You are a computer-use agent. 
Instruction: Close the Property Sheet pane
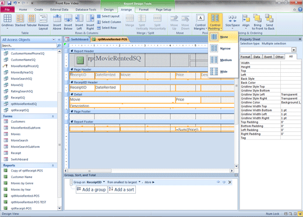pyautogui.click(x=300, y=39)
